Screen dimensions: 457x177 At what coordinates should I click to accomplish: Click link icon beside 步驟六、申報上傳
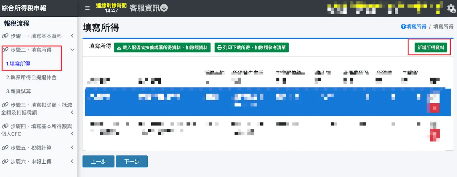[x=5, y=161]
